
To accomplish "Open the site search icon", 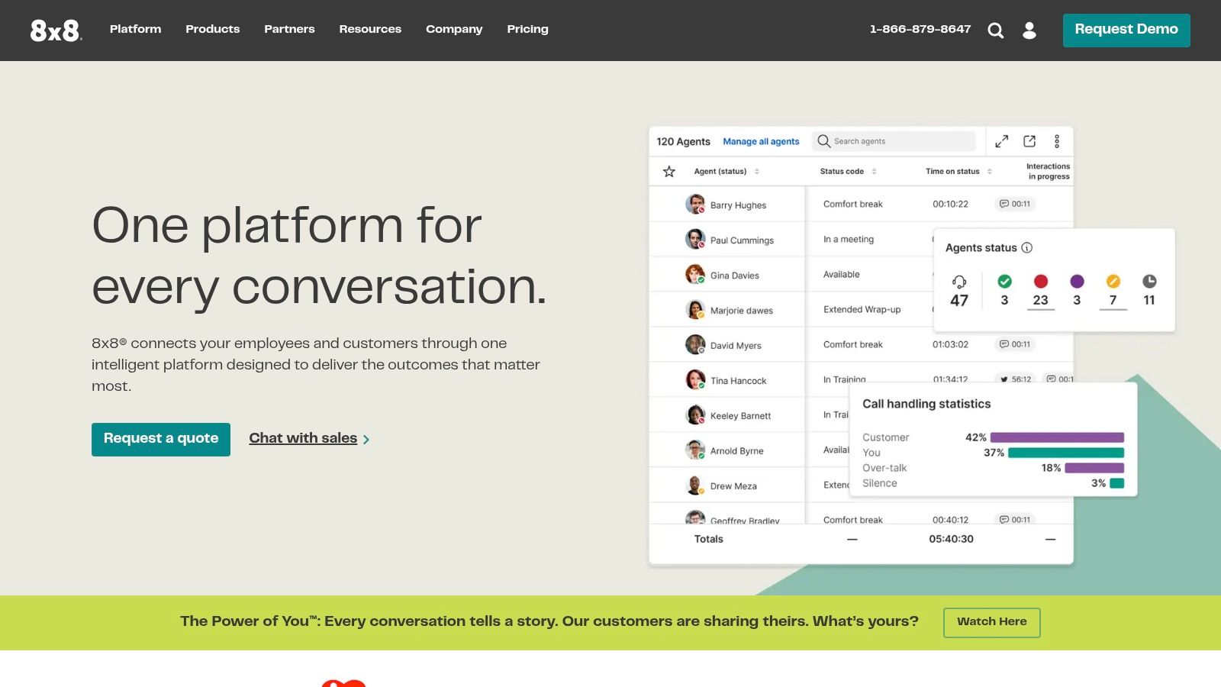I will 995,31.
